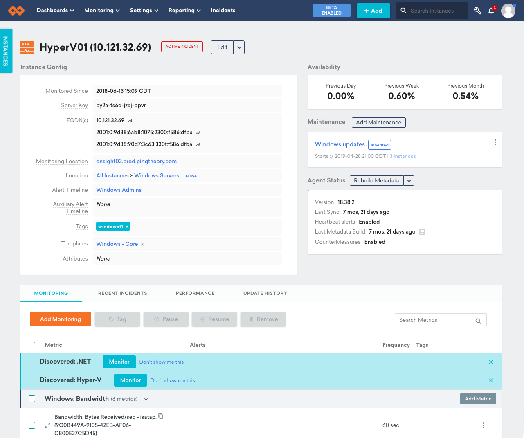This screenshot has height=438, width=524.
Task: Click the Search Metrics magnifier icon
Action: click(x=478, y=321)
